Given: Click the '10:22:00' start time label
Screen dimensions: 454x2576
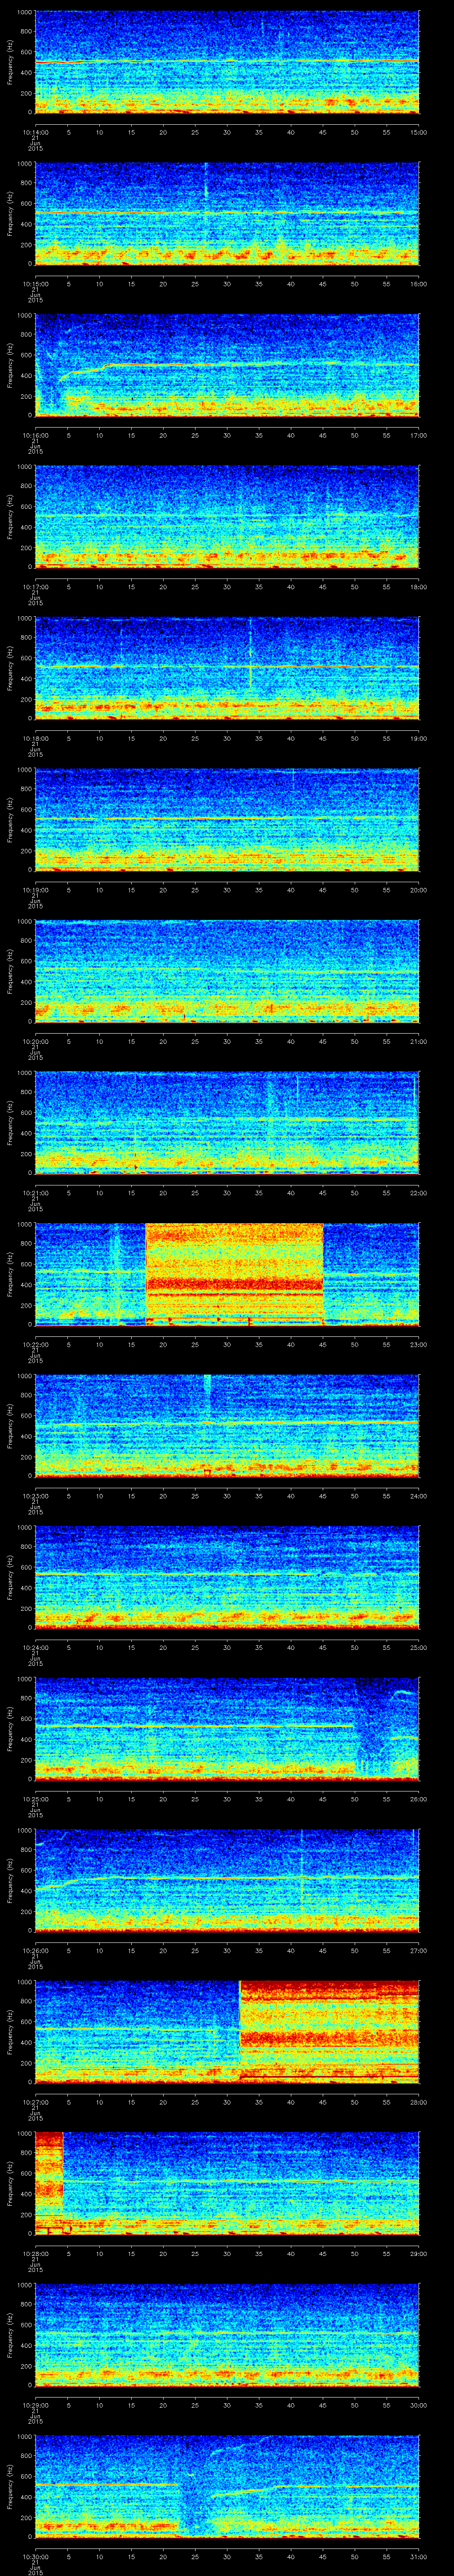Looking at the screenshot, I should point(35,1343).
